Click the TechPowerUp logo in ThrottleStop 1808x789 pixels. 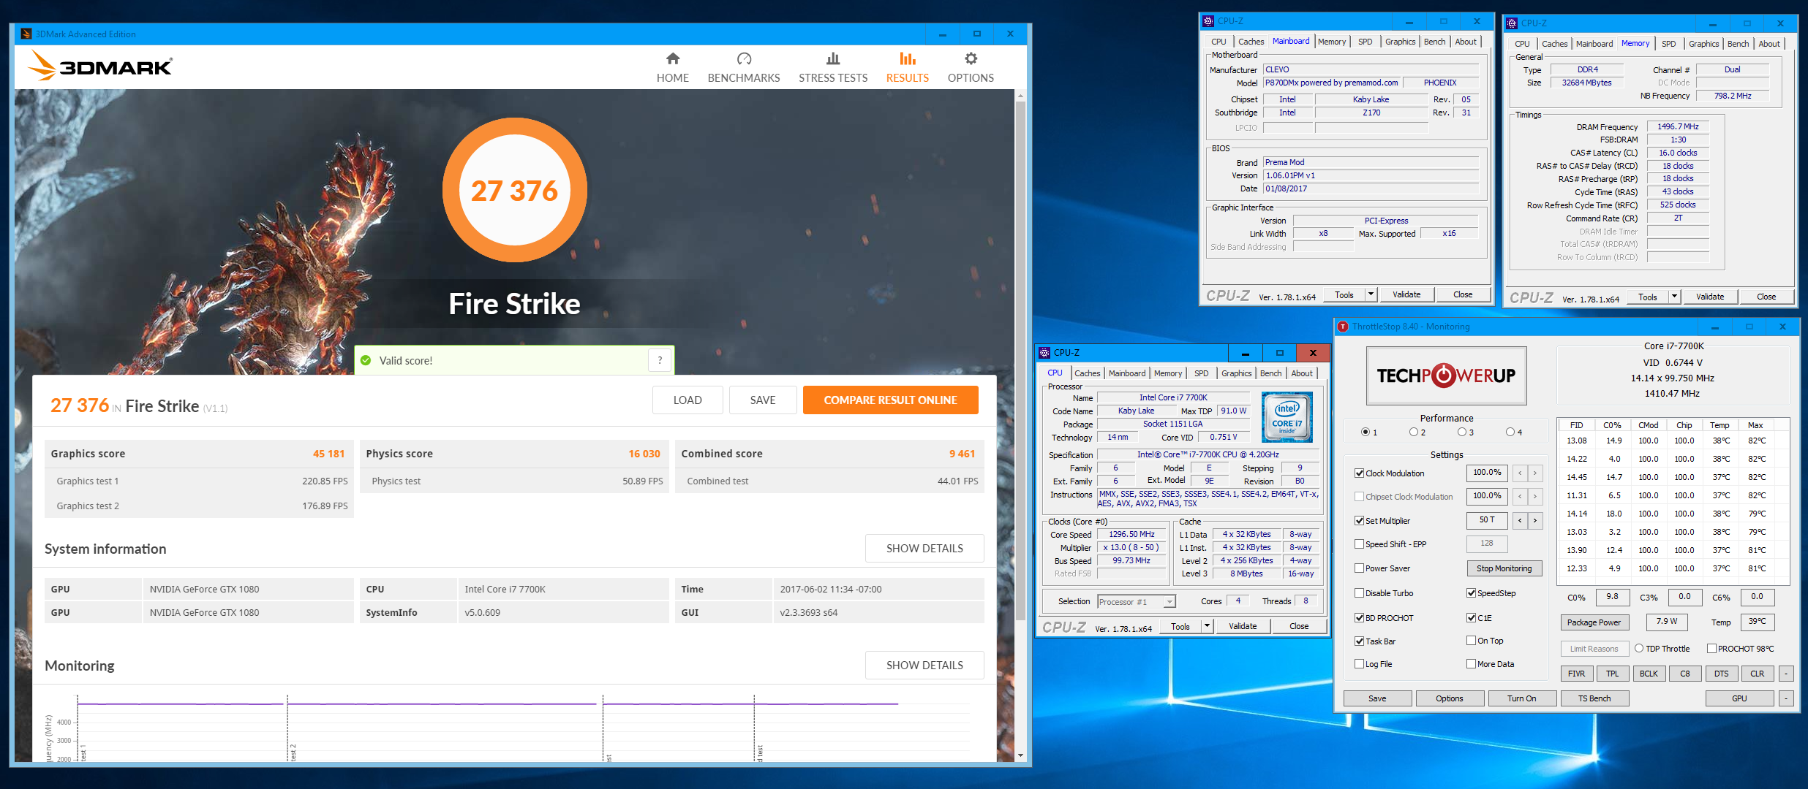(x=1446, y=376)
